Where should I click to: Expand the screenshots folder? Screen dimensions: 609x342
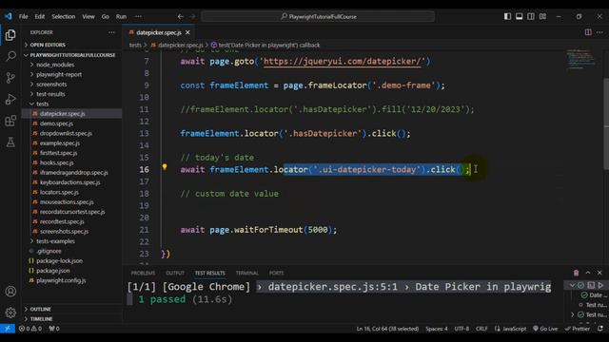point(72,85)
